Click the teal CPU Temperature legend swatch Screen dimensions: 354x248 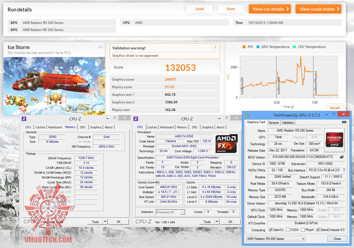(x=294, y=47)
